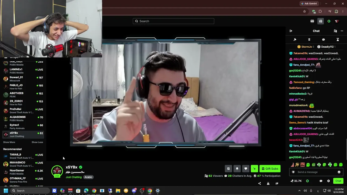The height and width of the screenshot is (195, 347).
Task: Toggle the crossed-eye hide icon
Action: (x=277, y=183)
